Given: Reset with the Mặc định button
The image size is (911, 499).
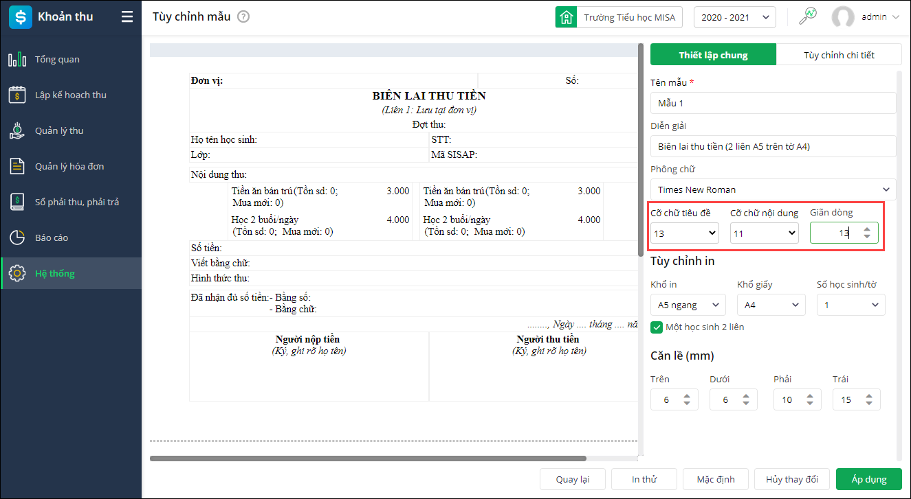Looking at the screenshot, I should (x=716, y=479).
